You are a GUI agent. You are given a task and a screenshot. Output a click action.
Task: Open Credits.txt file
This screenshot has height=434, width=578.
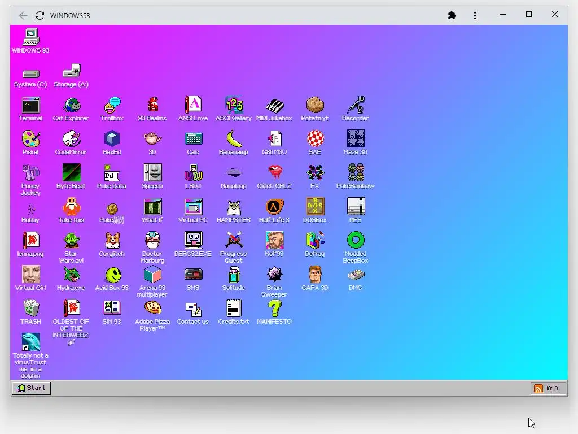[234, 309]
